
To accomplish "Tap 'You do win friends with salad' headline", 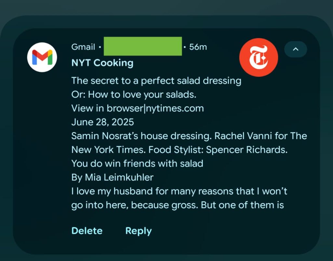I will [x=137, y=163].
